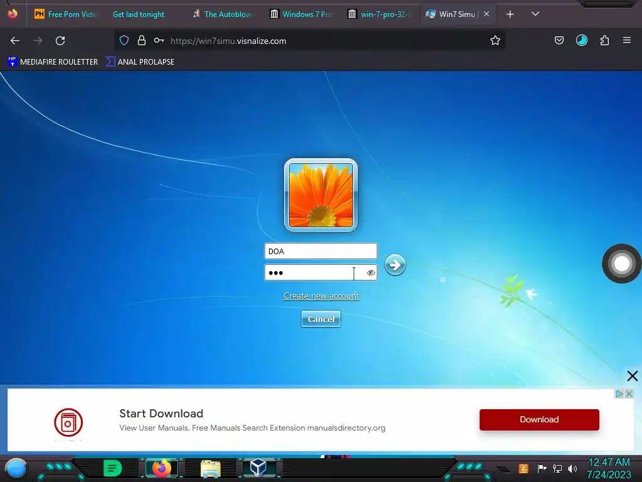The width and height of the screenshot is (642, 482).
Task: Click the username field containing DOA
Action: click(320, 251)
